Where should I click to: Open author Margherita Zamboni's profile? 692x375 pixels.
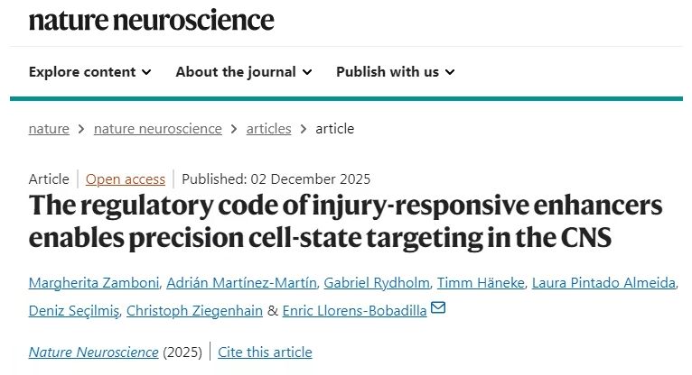pos(95,283)
